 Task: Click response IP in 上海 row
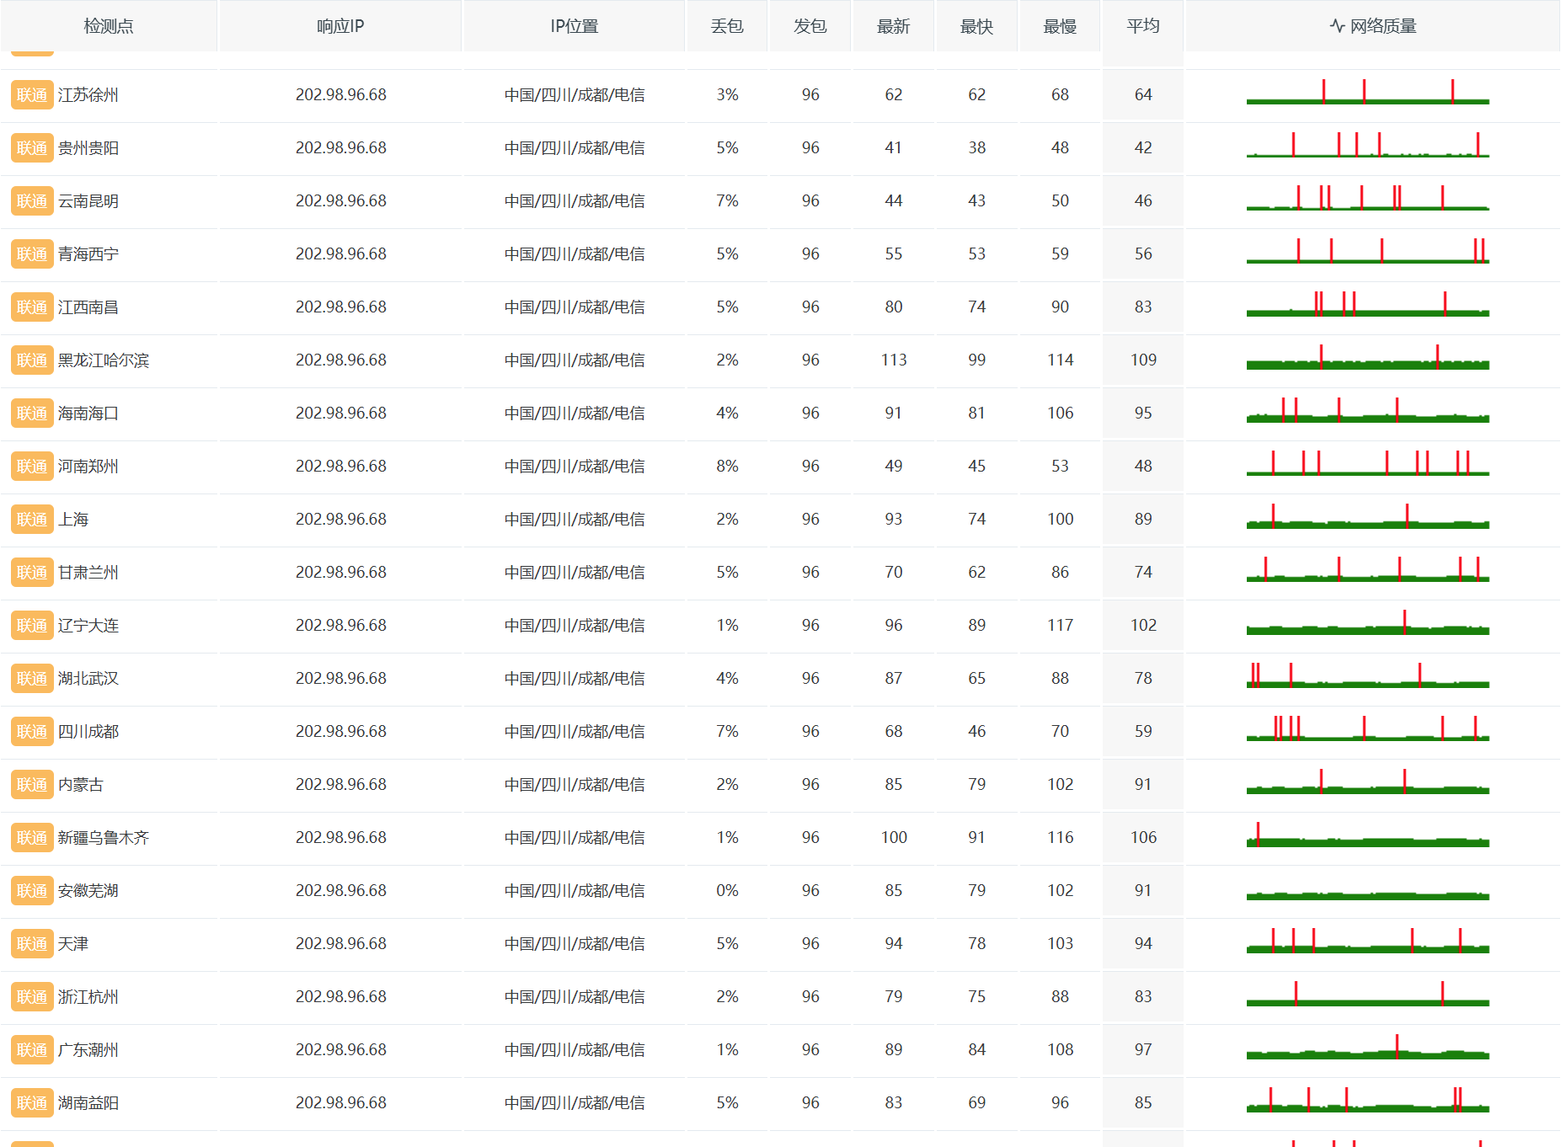click(340, 520)
